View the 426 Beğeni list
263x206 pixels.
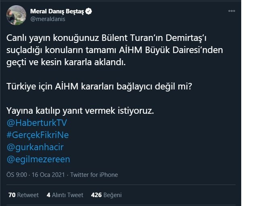point(106,195)
